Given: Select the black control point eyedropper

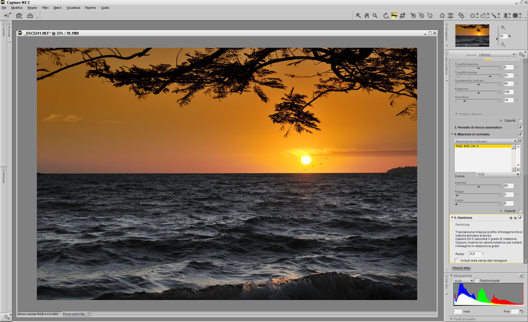Looking at the screenshot, I should (x=413, y=16).
